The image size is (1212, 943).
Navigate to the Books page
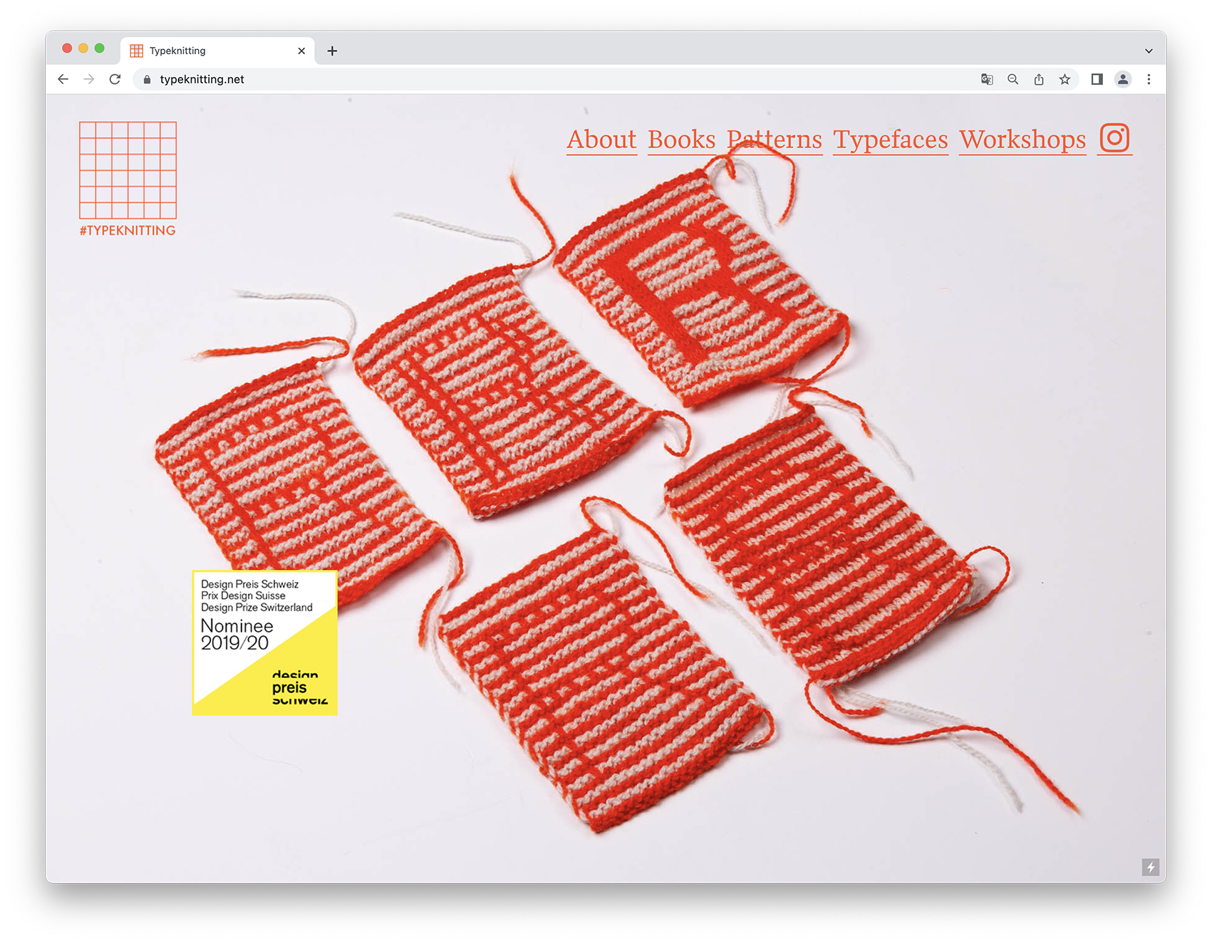(x=681, y=140)
